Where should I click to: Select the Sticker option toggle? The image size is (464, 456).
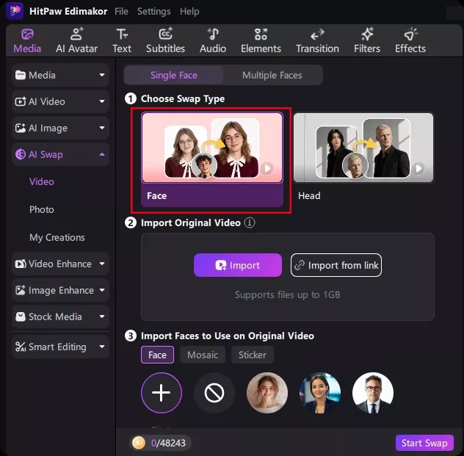click(x=252, y=355)
